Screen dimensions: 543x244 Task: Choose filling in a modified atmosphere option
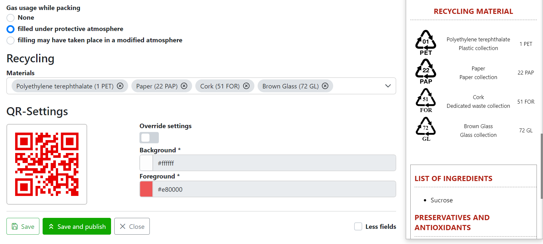[x=11, y=40]
